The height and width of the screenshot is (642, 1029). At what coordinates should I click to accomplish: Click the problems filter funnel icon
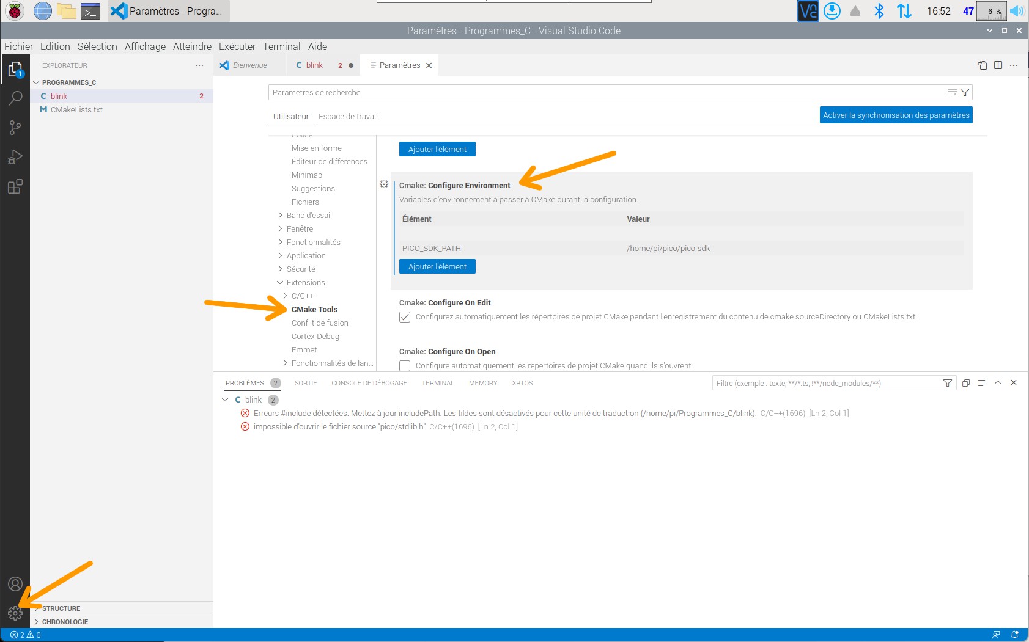pos(948,383)
